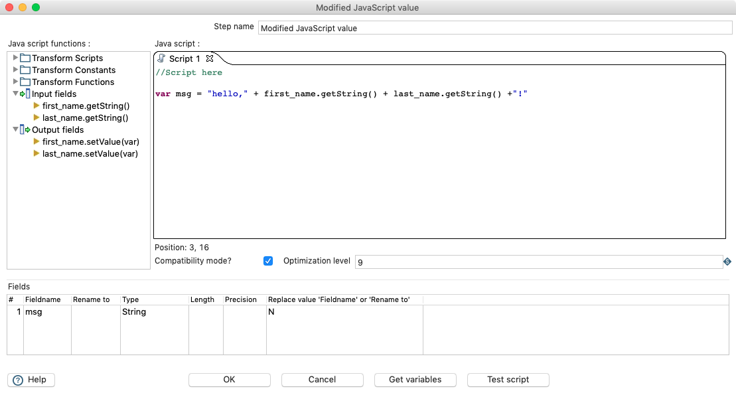Viewport: 736px width, 395px height.
Task: Expand the Transform Functions tree node
Action: tap(15, 82)
